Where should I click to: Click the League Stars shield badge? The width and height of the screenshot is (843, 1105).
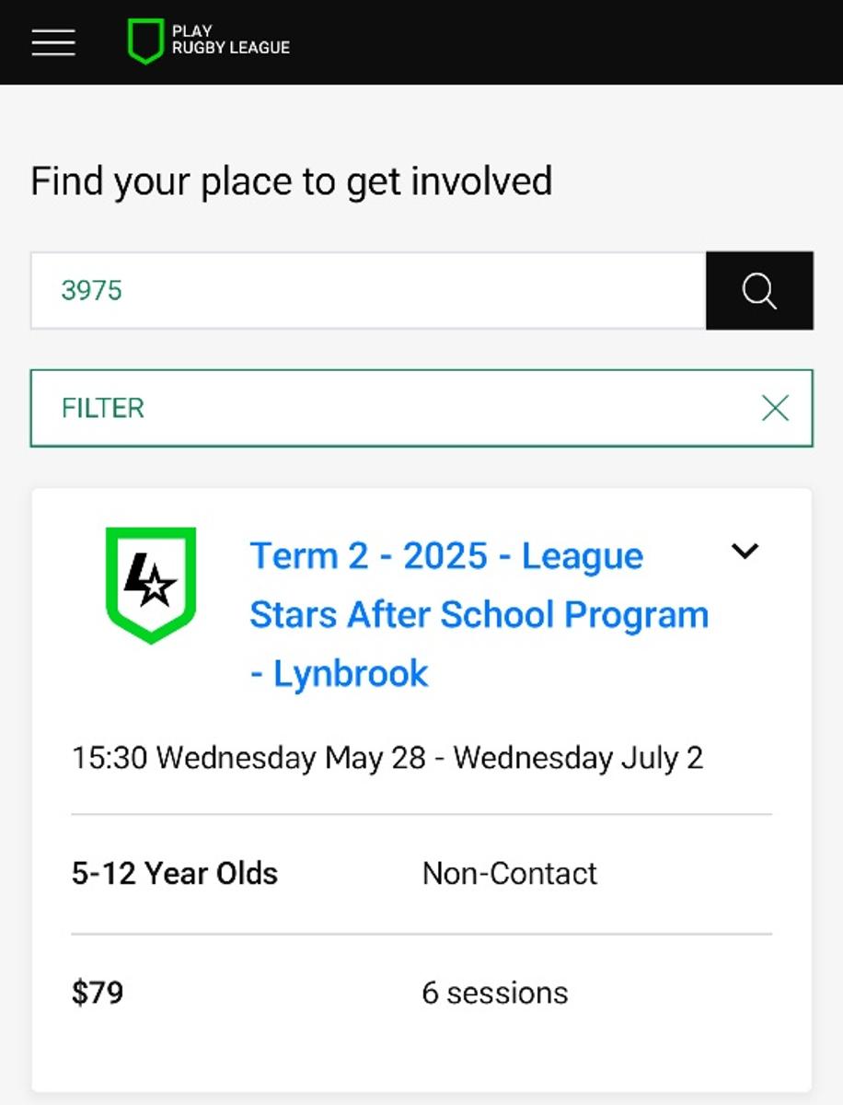pos(151,585)
